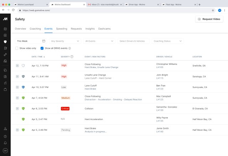Open the help question mark icon
Image resolution: width=228 pixels, height=156 pixels.
[x=5, y=136]
